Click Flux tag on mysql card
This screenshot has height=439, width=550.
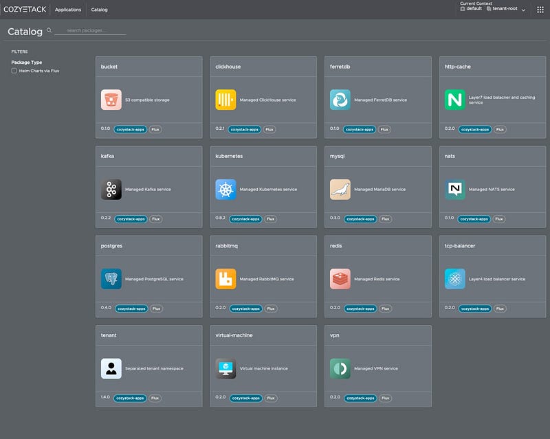tap(385, 219)
